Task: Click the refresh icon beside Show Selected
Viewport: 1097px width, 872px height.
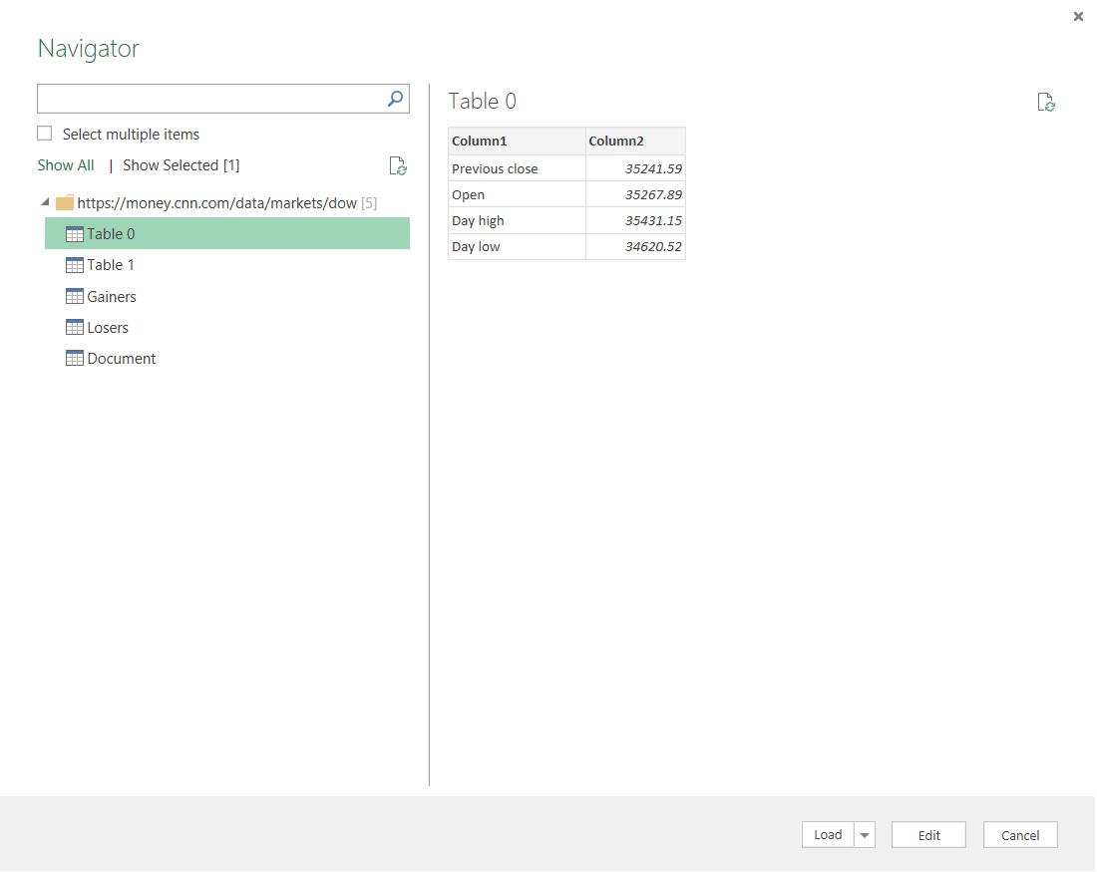Action: pos(398,165)
